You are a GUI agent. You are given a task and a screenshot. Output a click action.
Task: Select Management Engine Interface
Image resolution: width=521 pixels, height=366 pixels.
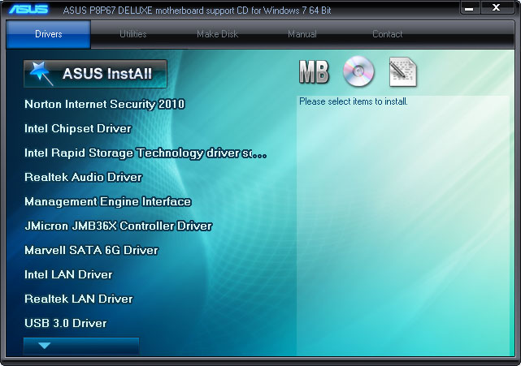point(108,202)
